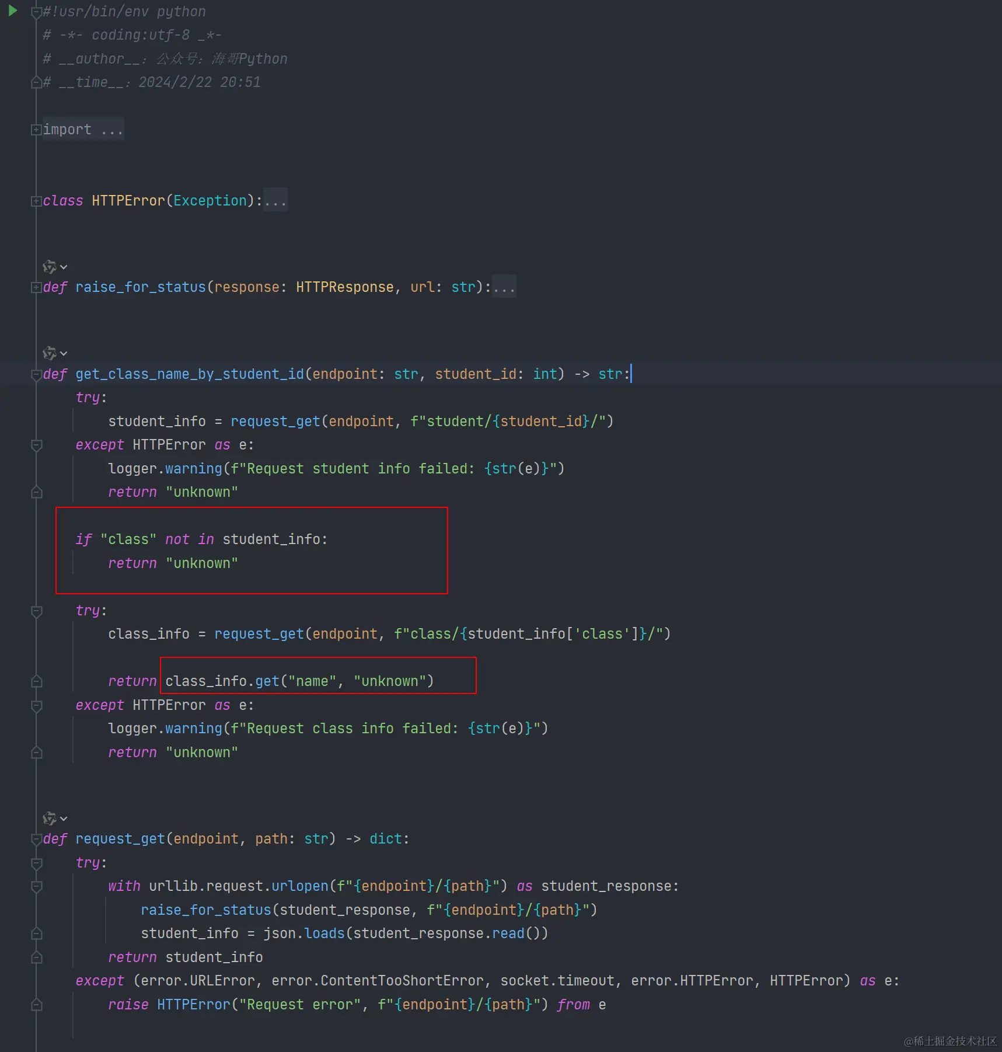Click 'dict' return type of request_get
This screenshot has height=1052, width=1002.
[386, 839]
